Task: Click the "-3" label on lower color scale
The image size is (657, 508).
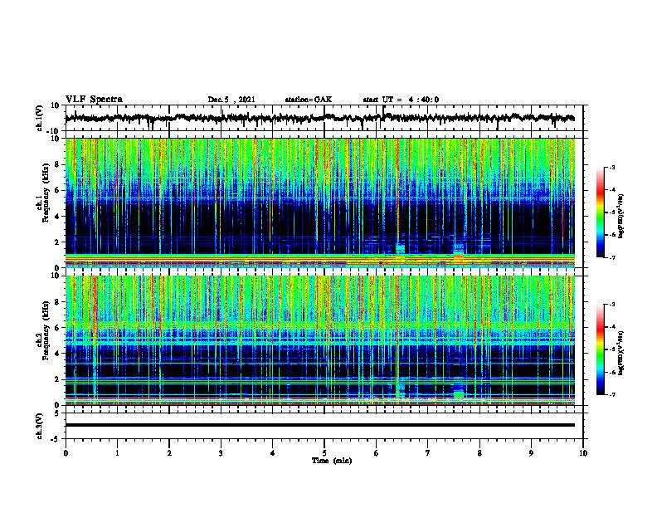Action: 612,305
